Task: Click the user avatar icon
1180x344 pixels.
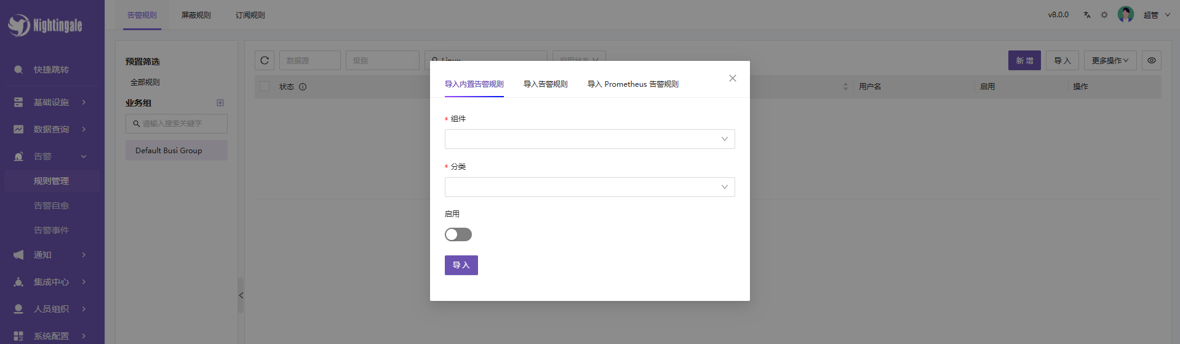Action: point(1125,15)
